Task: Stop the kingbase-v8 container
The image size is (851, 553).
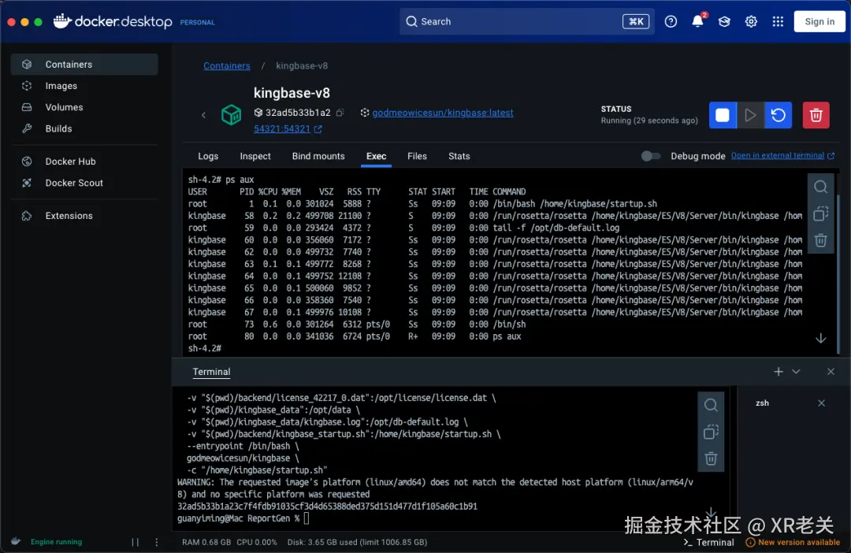Action: 723,115
